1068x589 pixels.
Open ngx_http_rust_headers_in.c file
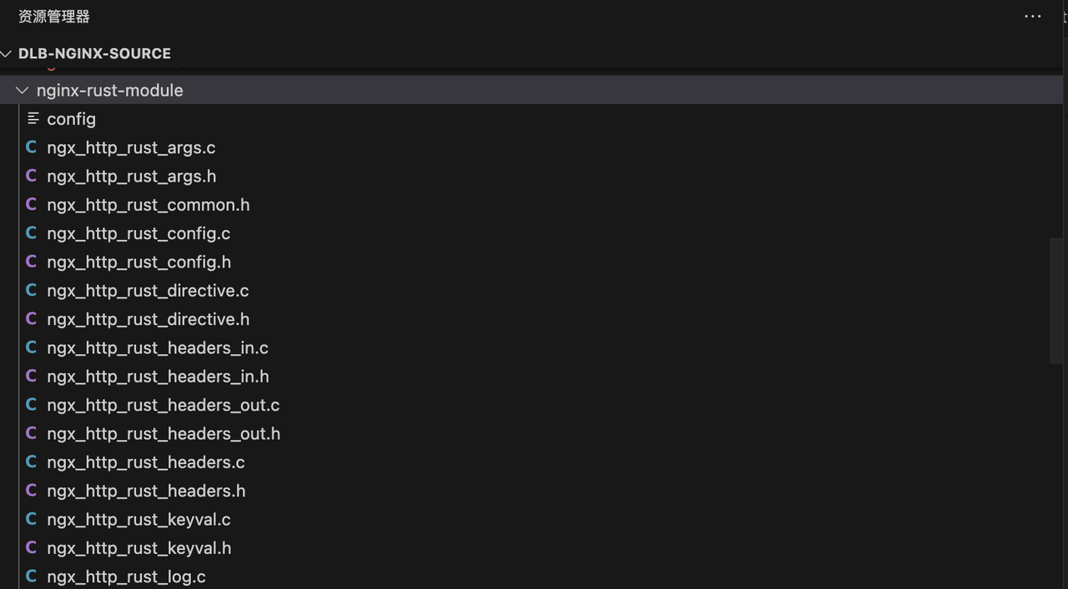point(158,347)
